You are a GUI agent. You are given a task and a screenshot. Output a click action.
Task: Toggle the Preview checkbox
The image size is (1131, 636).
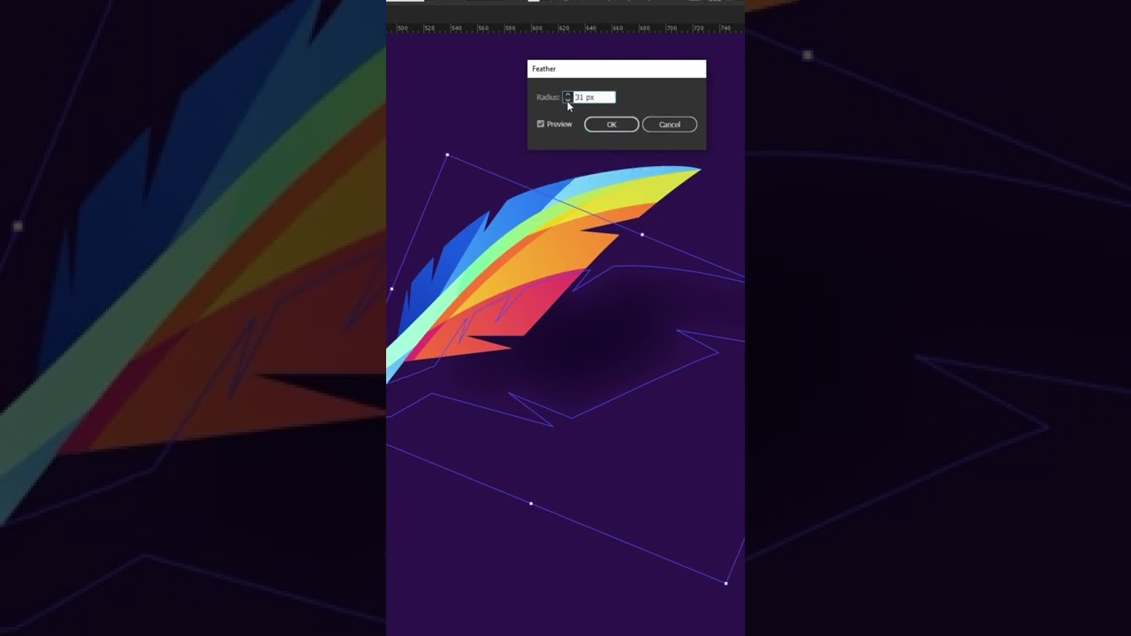541,124
